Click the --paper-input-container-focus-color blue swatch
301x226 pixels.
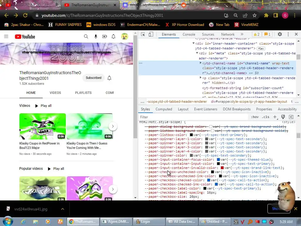click(x=218, y=159)
